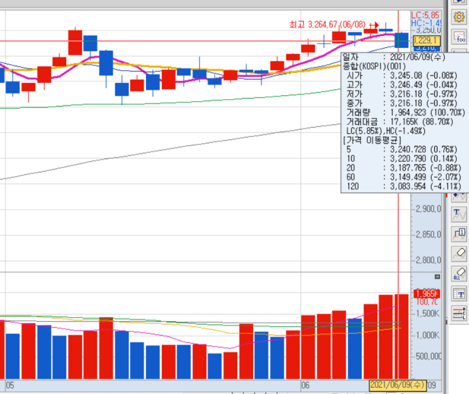Click the 저가 3,216.18 tooltip row
Screen dimensions: 469x394
tap(401, 94)
